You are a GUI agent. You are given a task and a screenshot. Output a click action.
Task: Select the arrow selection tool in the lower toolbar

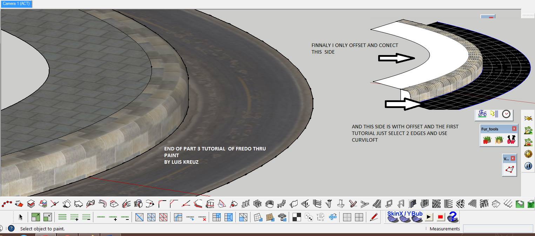pos(21,217)
